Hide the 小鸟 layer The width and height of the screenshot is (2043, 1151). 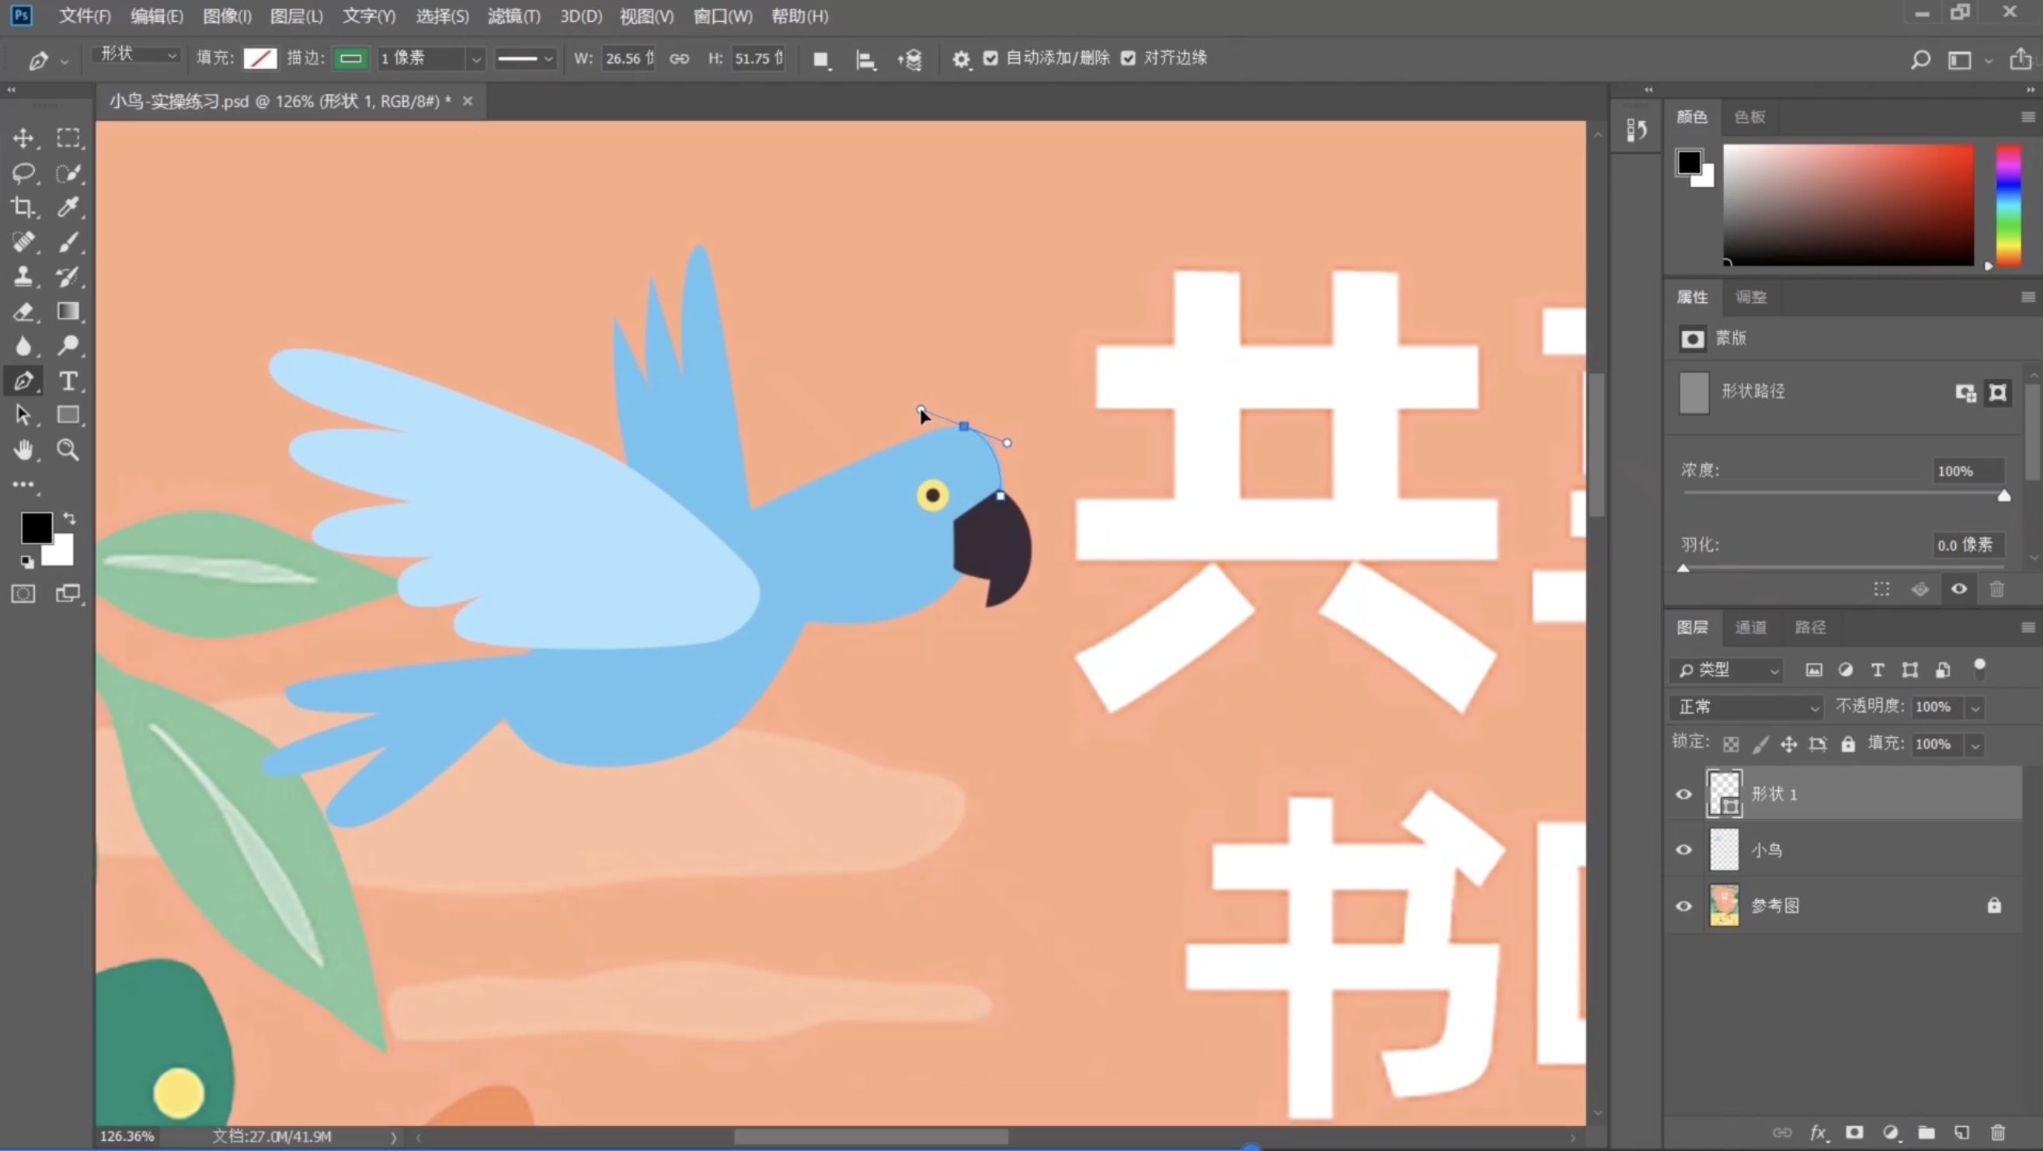click(x=1683, y=850)
